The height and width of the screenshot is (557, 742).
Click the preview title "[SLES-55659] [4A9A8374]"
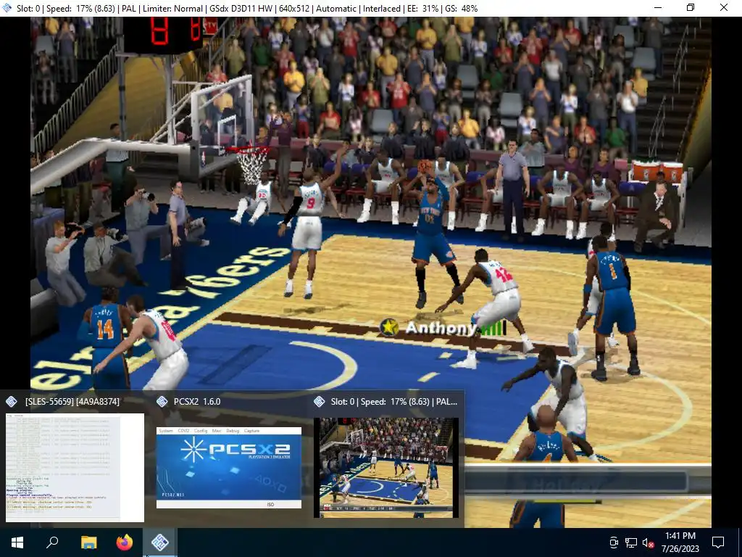72,402
